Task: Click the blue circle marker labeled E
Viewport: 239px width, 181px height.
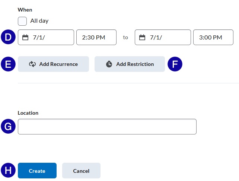Action: (8, 64)
